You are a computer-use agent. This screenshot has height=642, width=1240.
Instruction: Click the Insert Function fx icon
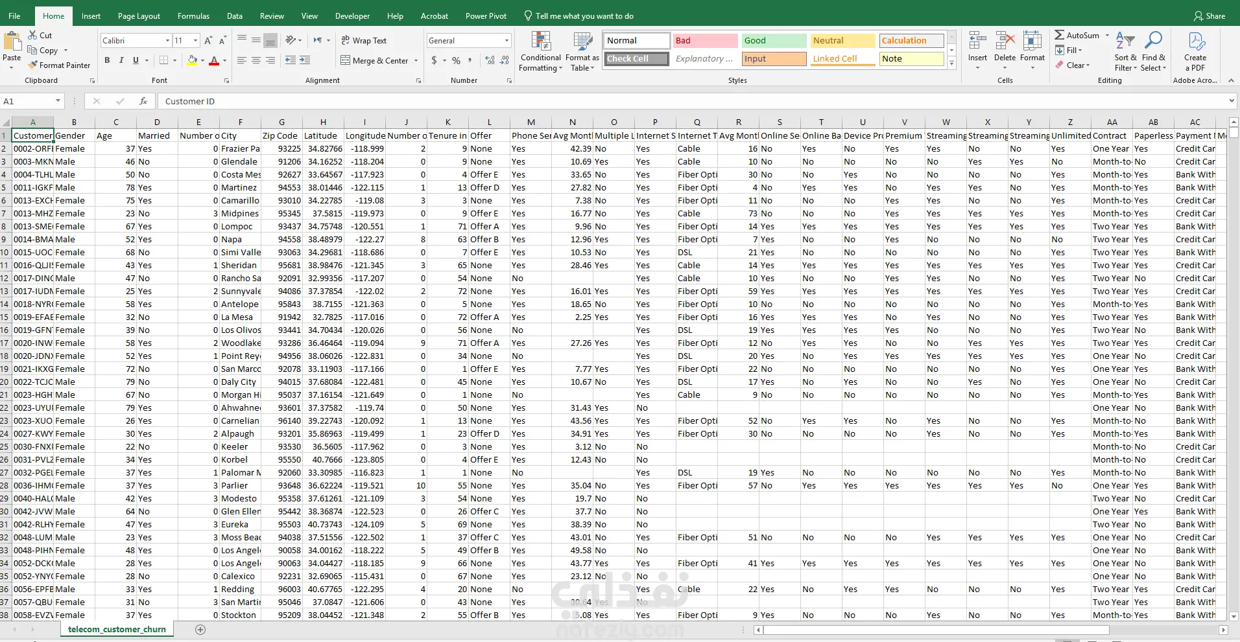click(143, 101)
